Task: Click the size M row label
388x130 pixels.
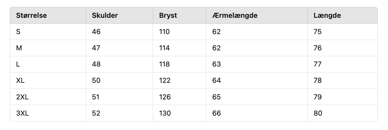Action: pyautogui.click(x=19, y=48)
